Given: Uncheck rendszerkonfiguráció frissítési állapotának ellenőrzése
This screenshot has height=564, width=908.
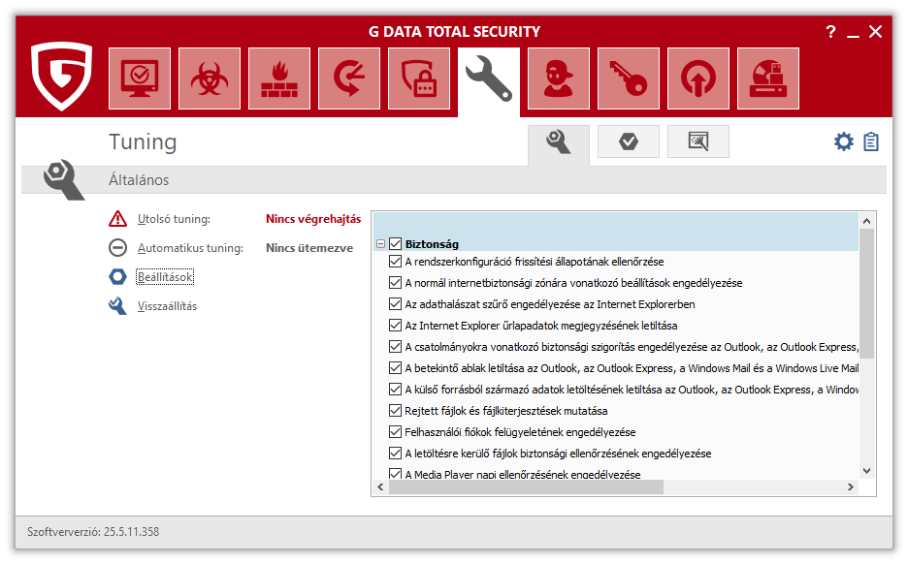Looking at the screenshot, I should point(395,262).
